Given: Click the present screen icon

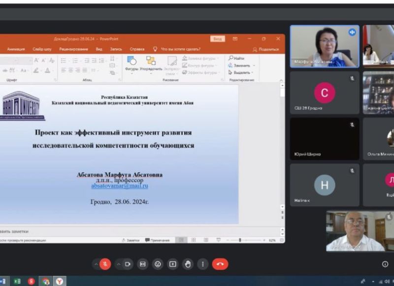Looking at the screenshot, I should tap(172, 264).
